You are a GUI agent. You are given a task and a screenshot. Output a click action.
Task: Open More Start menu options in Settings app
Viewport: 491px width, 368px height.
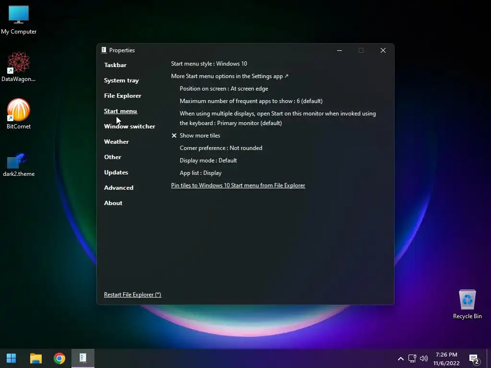[x=230, y=76]
